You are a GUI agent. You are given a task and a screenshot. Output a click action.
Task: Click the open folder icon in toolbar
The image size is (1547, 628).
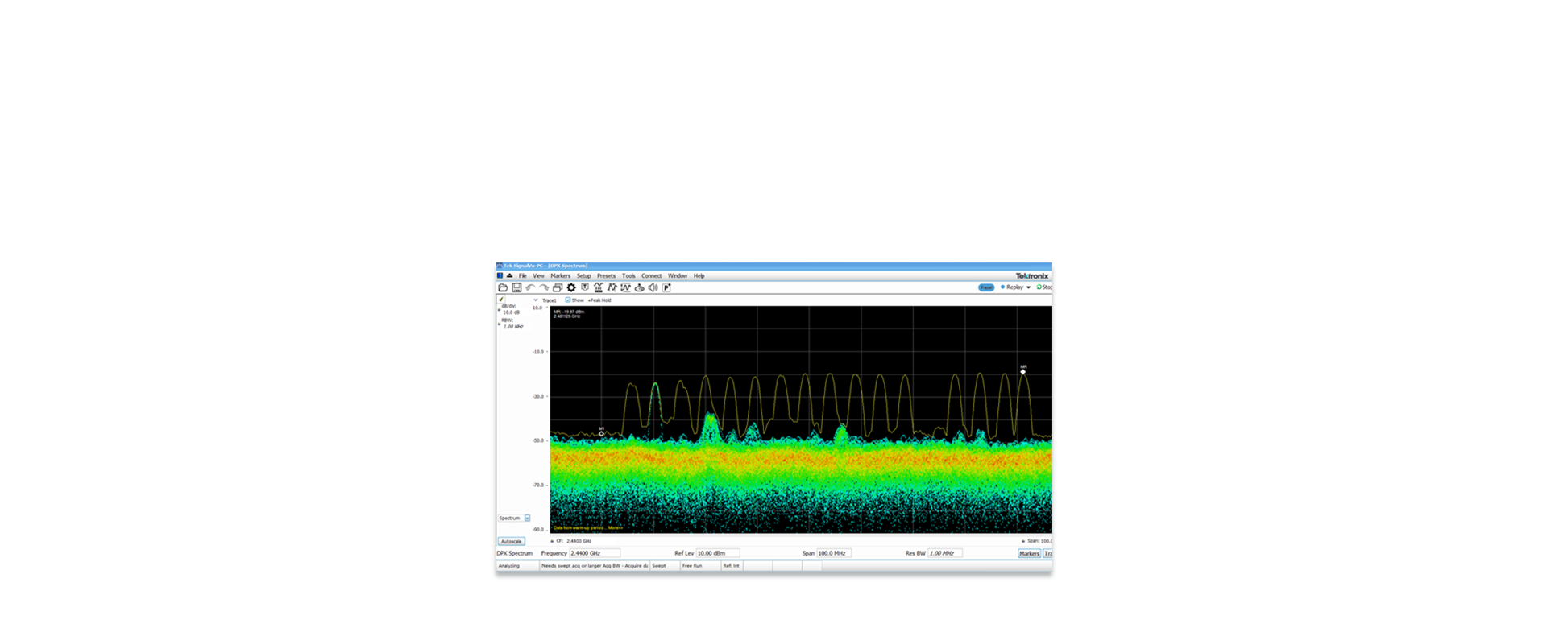coord(503,287)
